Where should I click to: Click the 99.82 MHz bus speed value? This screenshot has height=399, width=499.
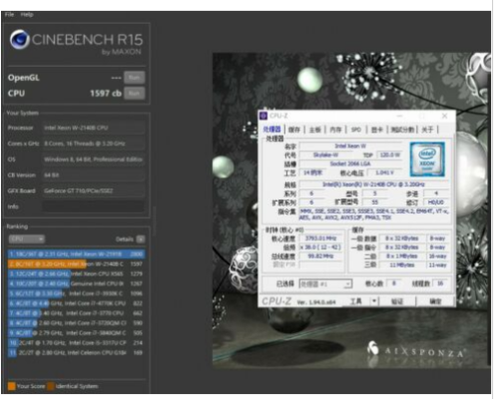tap(321, 256)
